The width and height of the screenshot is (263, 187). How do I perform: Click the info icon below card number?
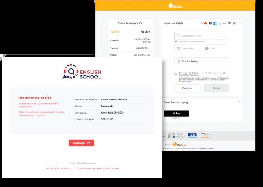176,41
